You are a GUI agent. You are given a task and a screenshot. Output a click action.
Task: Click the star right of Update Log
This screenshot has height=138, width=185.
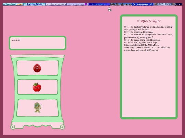[159, 21]
